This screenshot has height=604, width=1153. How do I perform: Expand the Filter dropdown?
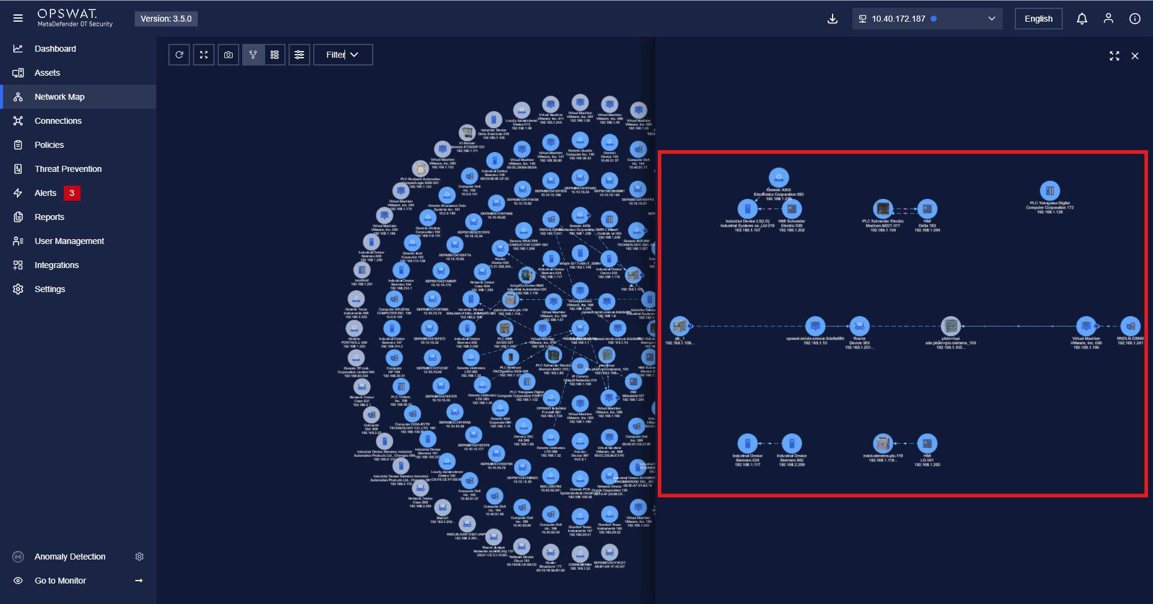coord(343,55)
